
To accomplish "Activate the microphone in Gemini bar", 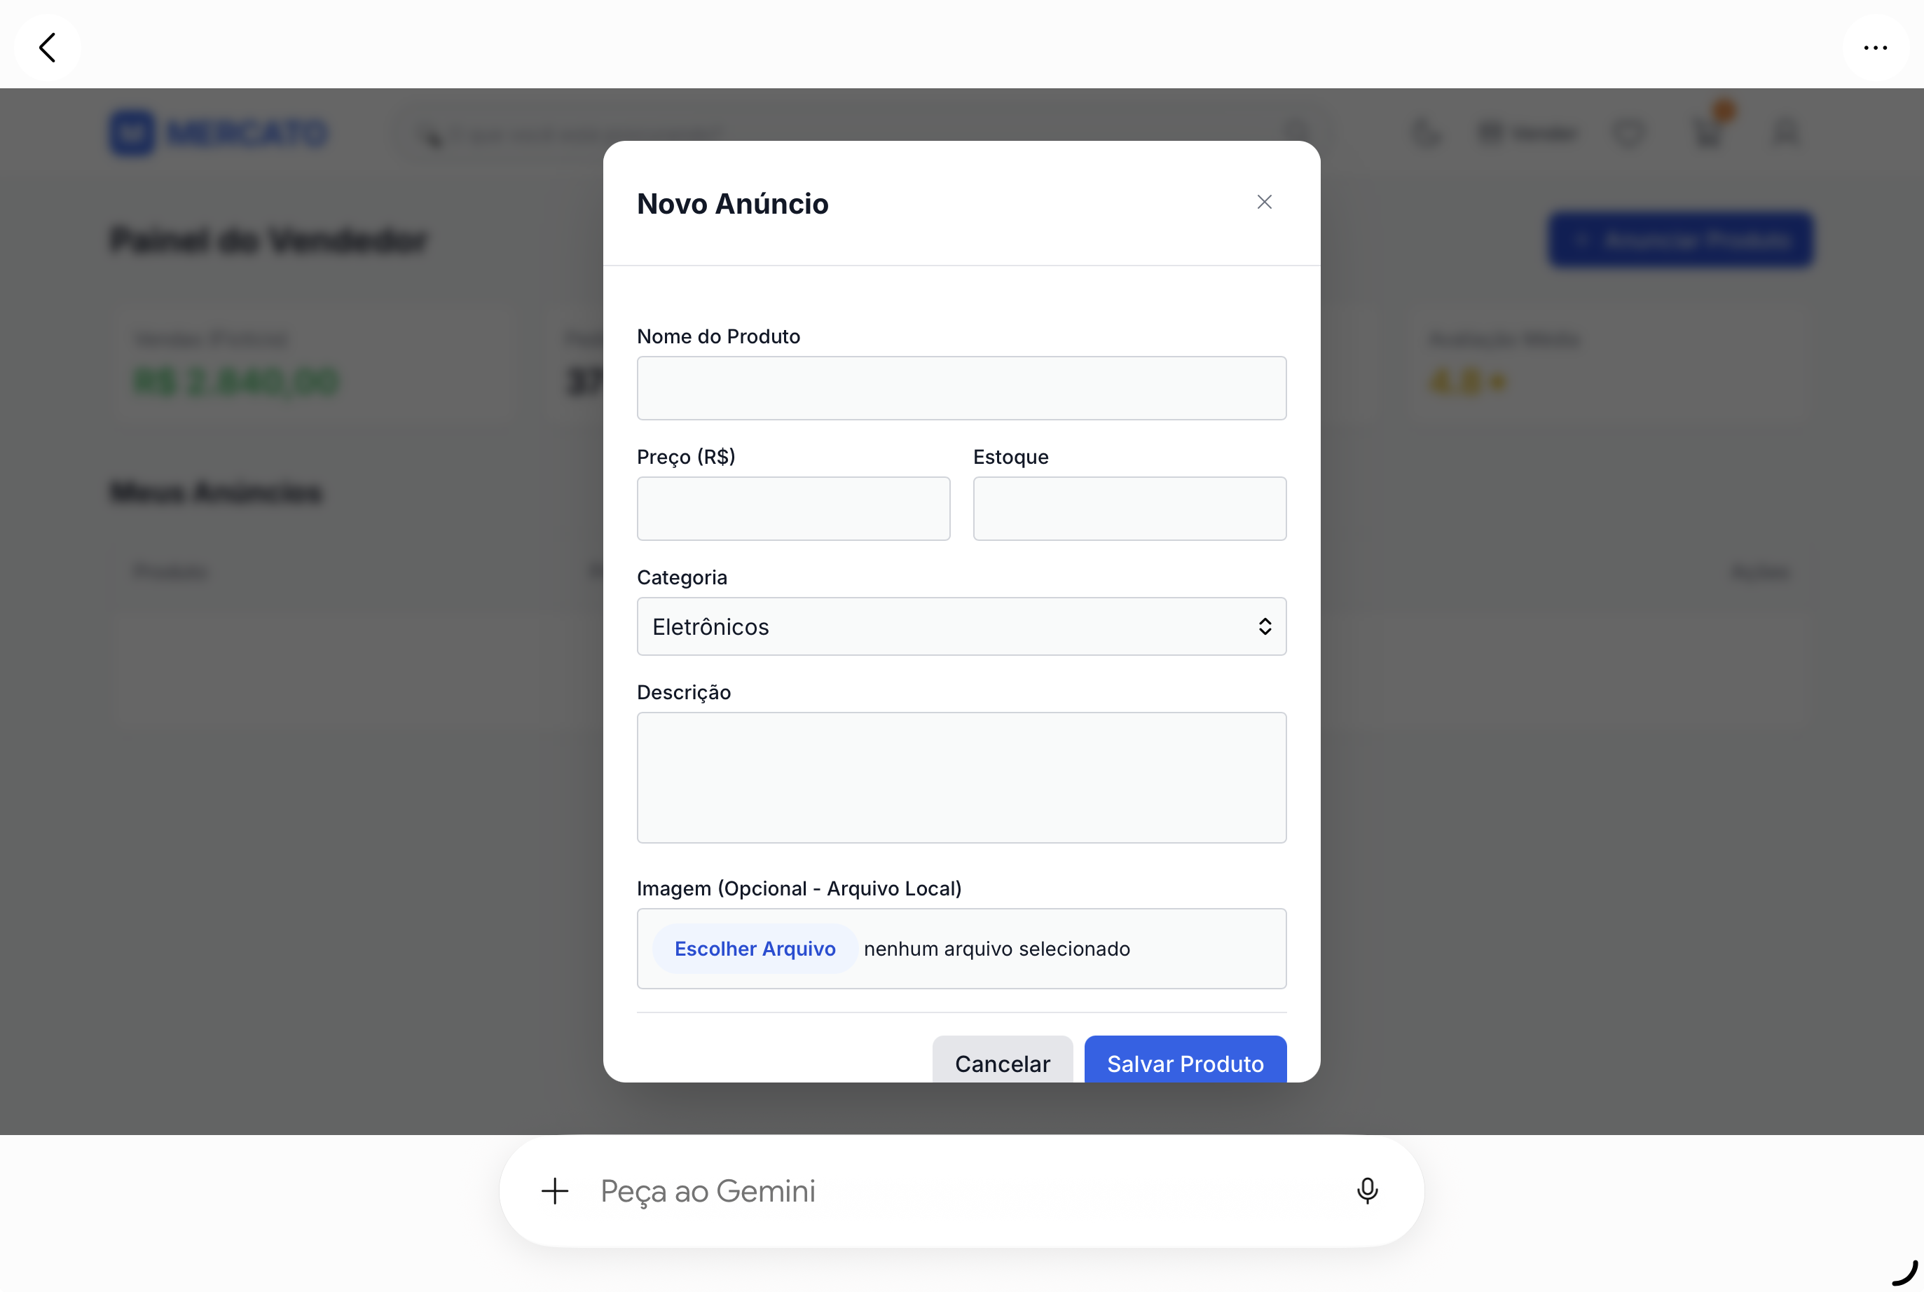I will (x=1367, y=1190).
